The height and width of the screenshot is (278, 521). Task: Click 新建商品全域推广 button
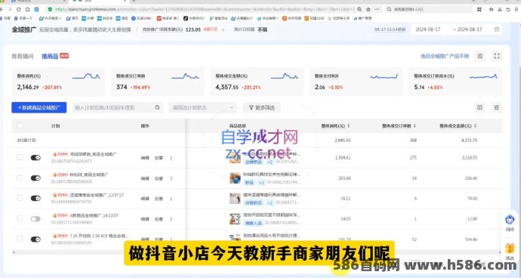[39, 107]
